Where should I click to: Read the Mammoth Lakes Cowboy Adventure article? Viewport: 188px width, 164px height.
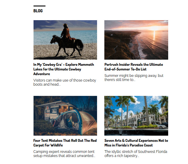click(64, 69)
